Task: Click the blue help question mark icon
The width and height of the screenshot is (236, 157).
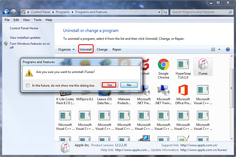Action: tap(228, 49)
